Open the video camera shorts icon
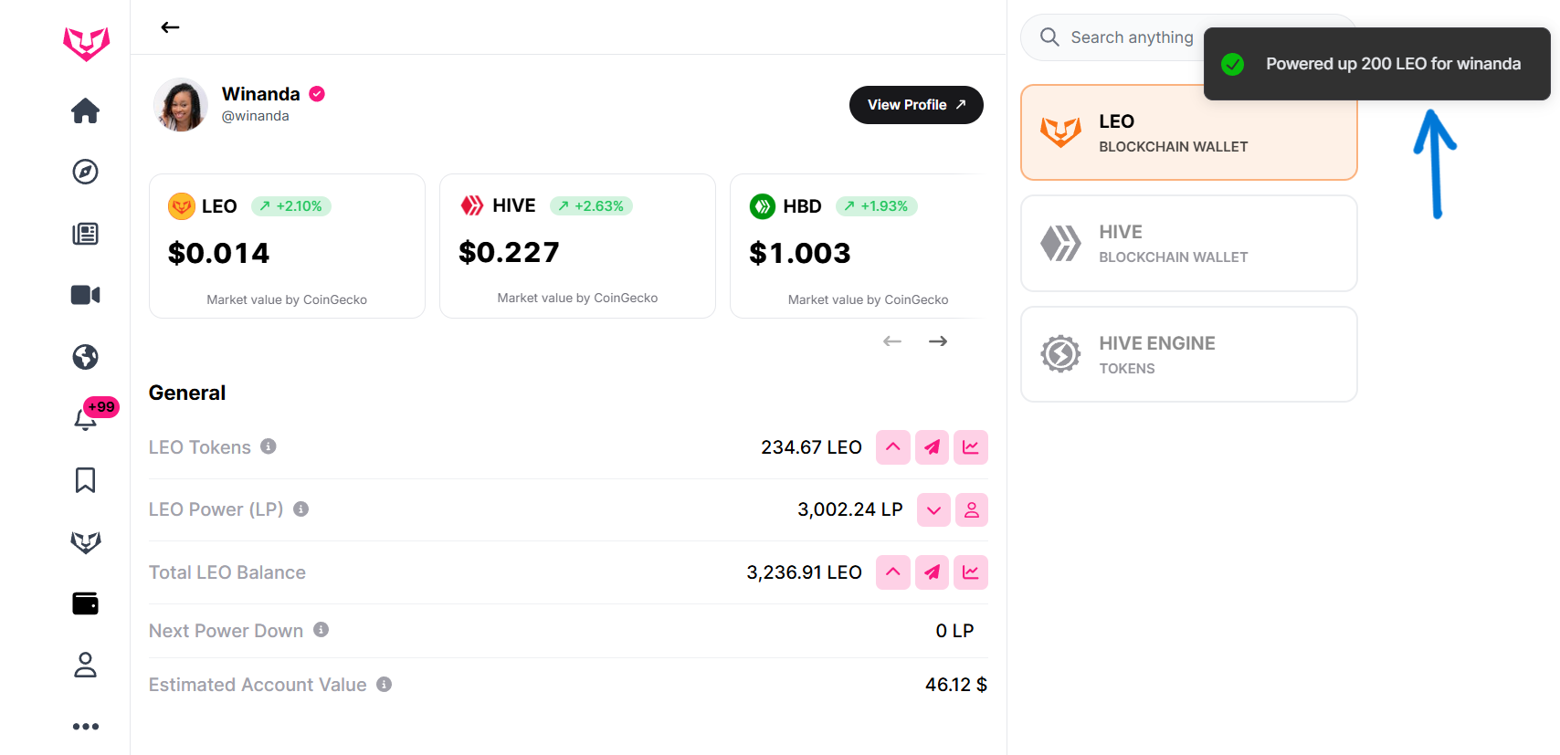This screenshot has width=1560, height=755. click(86, 295)
